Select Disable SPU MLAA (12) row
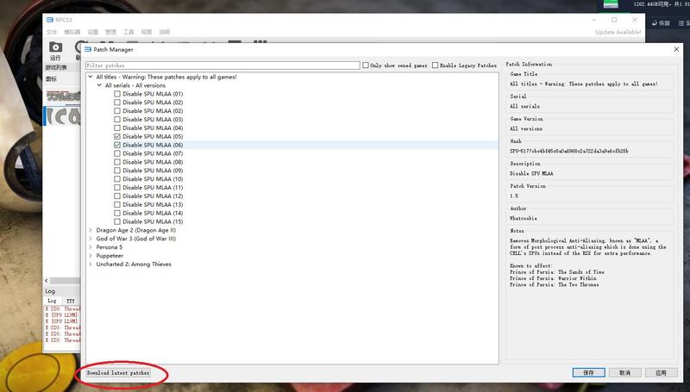The image size is (690, 392). pos(153,196)
